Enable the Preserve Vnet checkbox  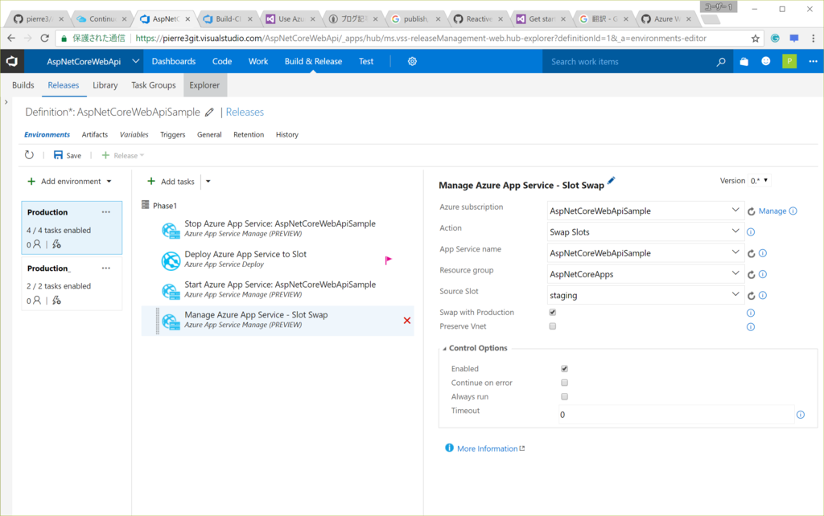552,326
